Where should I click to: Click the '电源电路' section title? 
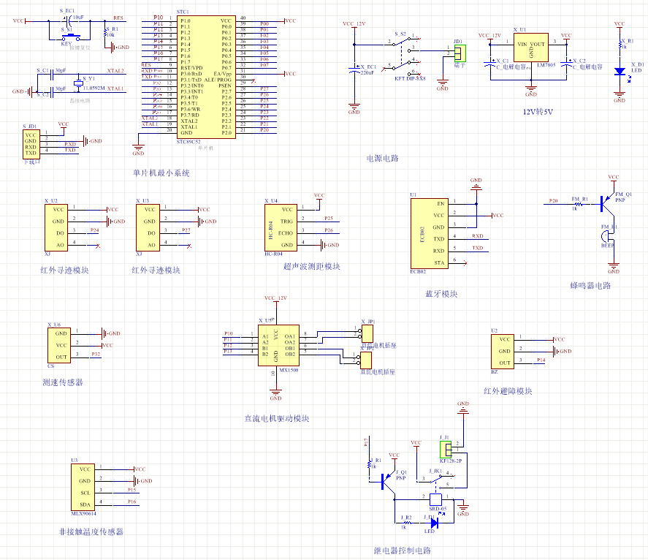pyautogui.click(x=382, y=158)
